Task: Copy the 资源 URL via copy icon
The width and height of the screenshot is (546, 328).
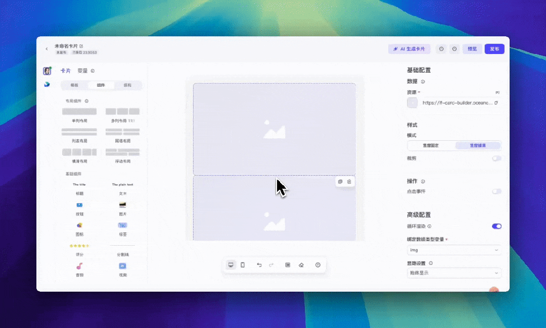Action: (x=496, y=103)
